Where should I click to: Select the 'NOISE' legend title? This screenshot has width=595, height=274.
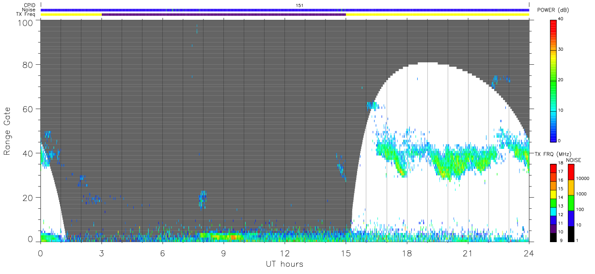click(x=574, y=160)
